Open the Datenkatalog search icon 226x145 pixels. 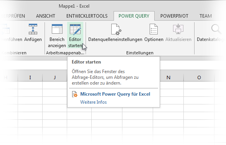(216, 29)
